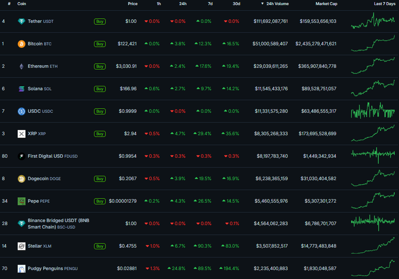This screenshot has height=279, width=399.
Task: Select Bitcoin market cap $2,435,279,471,621
Action: click(316, 44)
